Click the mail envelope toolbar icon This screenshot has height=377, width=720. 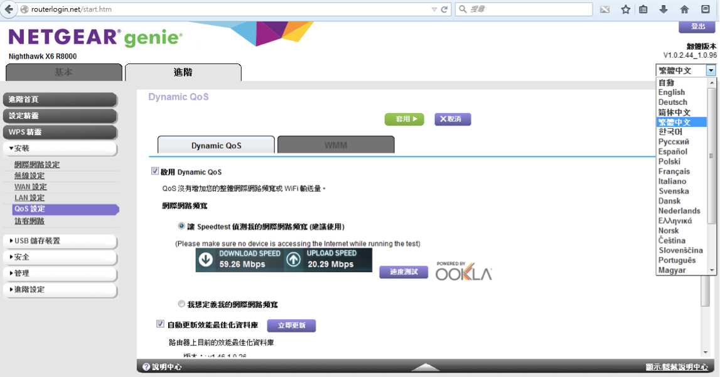click(604, 9)
